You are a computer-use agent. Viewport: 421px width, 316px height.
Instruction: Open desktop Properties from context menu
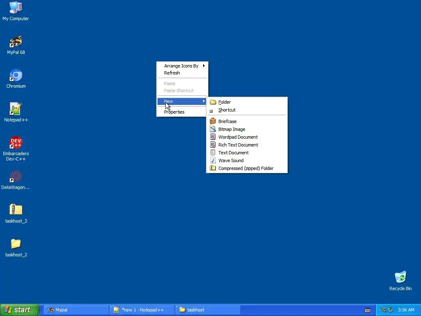pyautogui.click(x=182, y=112)
